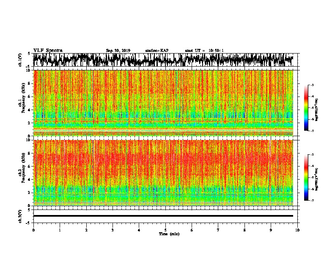Click the ch.2 spectrogram color scale bar
Image resolution: width=335 pixels, height=258 pixels.
pyautogui.click(x=306, y=177)
